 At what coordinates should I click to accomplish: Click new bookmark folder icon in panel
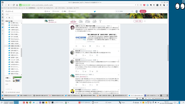(x=9, y=18)
